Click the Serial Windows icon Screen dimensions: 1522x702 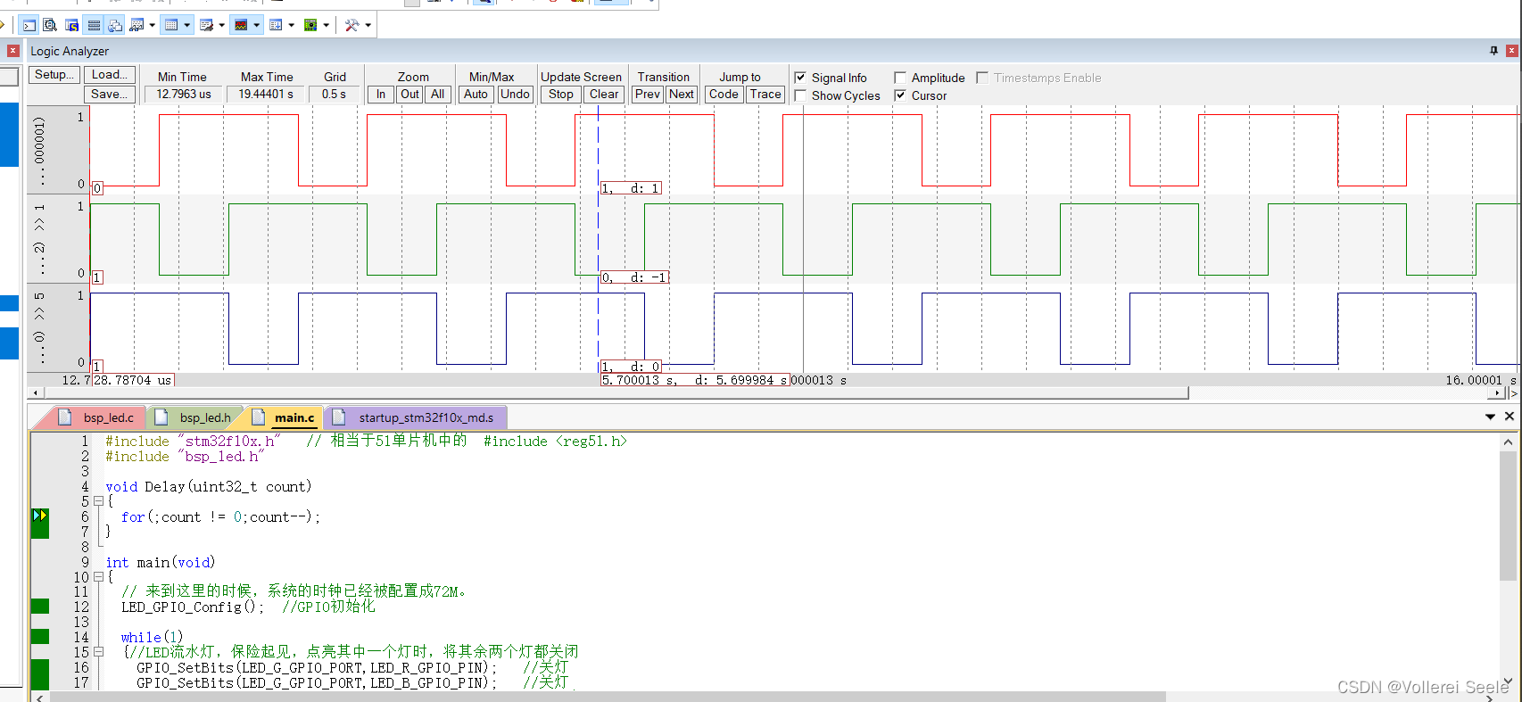(x=206, y=25)
